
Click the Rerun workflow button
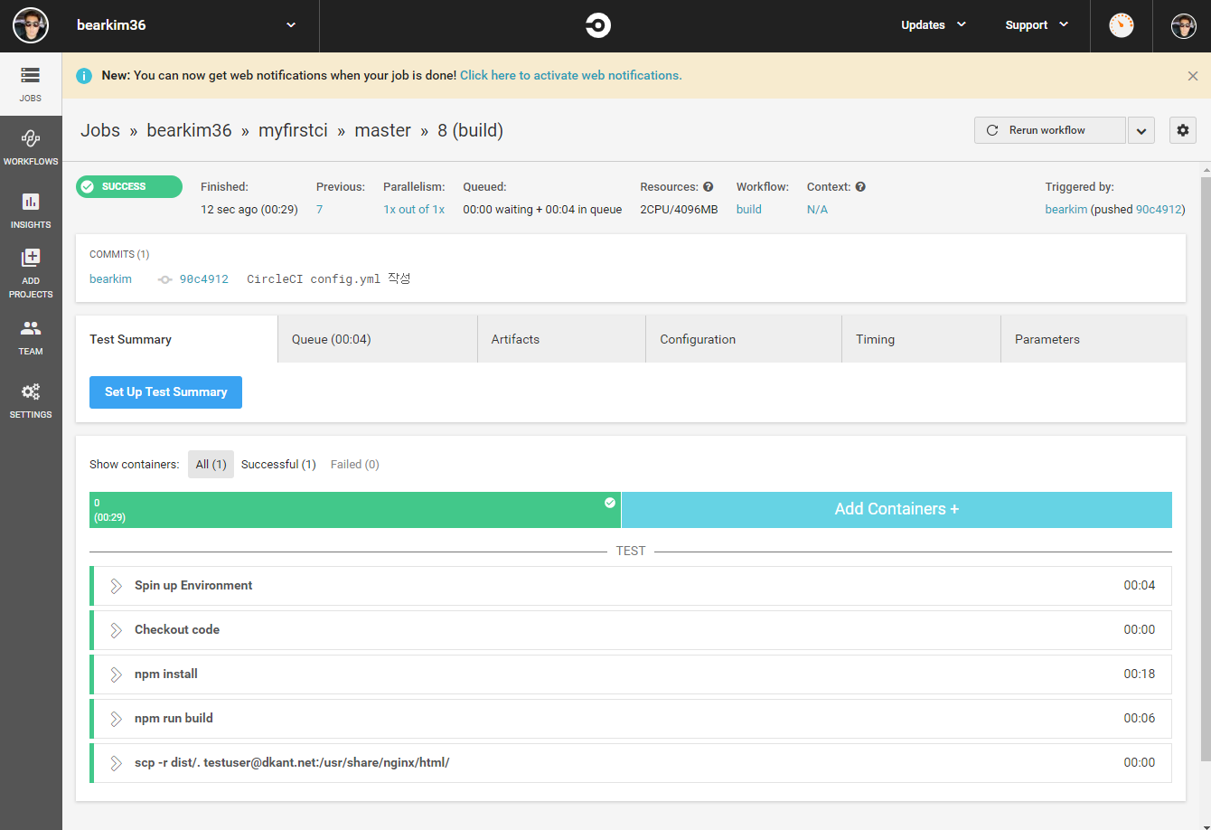pos(1050,130)
